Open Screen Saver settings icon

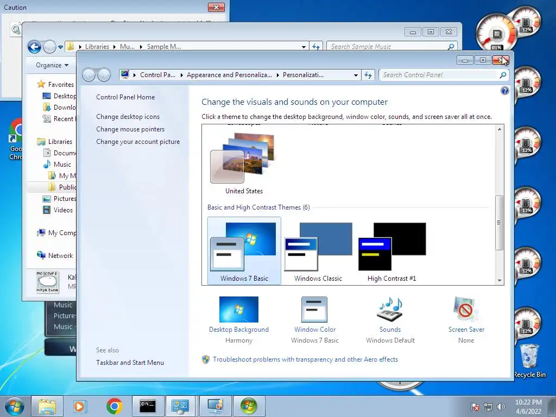tap(466, 309)
